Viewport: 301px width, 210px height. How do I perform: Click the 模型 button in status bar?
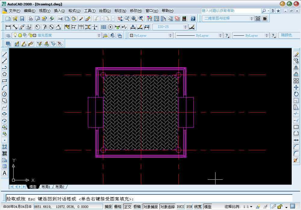(x=208, y=207)
